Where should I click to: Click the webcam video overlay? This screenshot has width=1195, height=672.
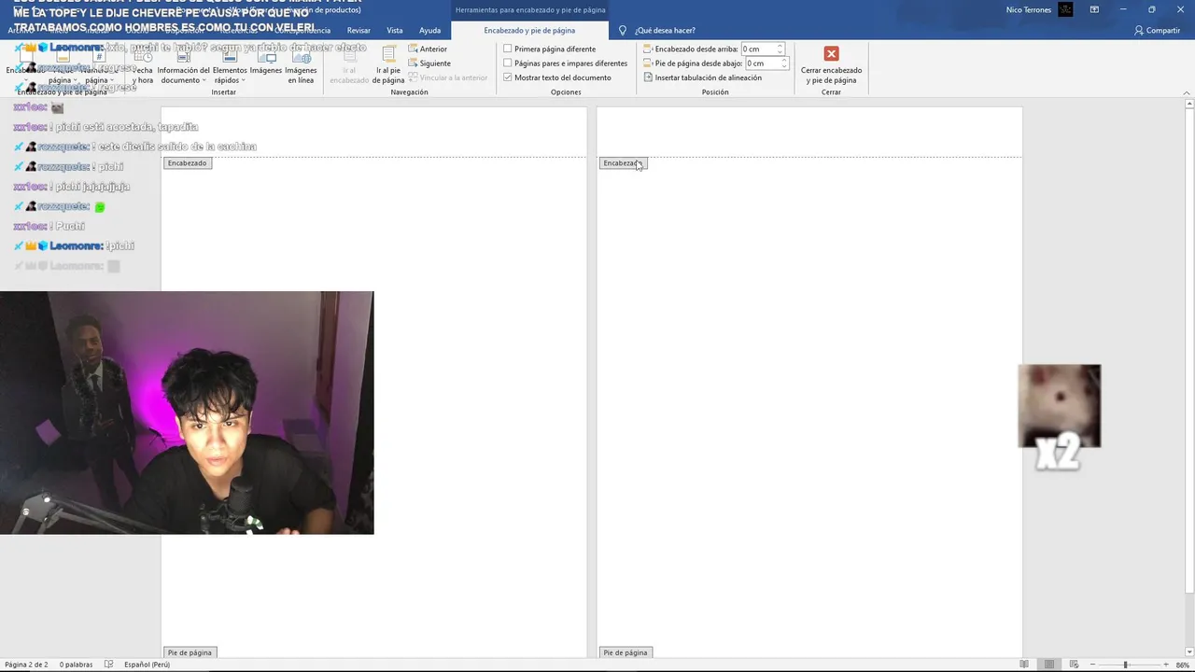(x=187, y=413)
